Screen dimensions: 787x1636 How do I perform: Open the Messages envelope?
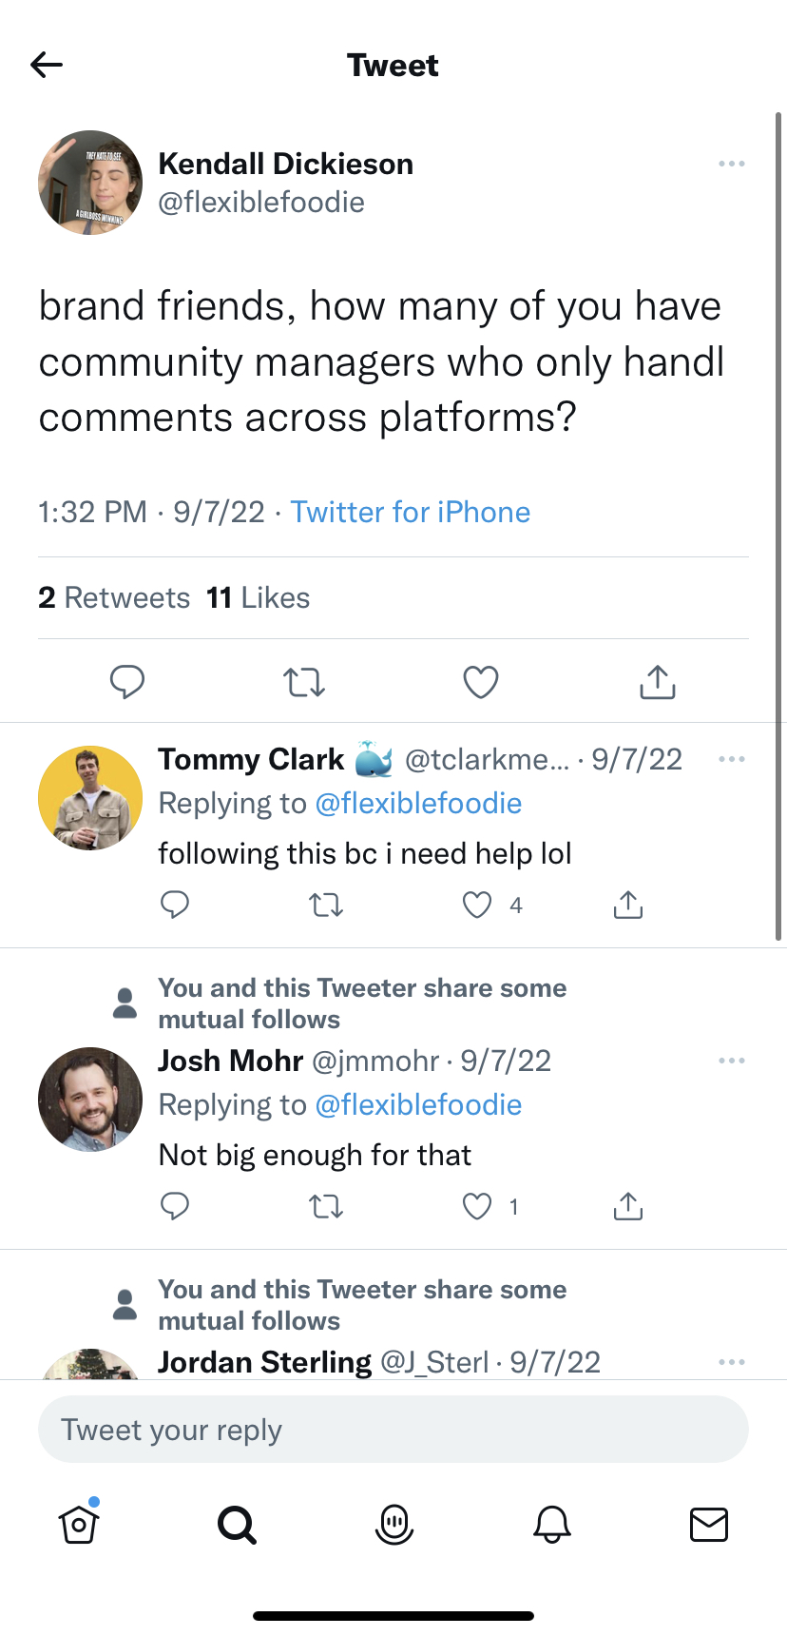coord(708,1524)
